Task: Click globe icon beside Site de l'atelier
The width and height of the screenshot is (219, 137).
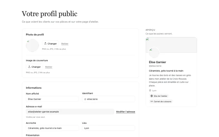Action: click(152, 96)
